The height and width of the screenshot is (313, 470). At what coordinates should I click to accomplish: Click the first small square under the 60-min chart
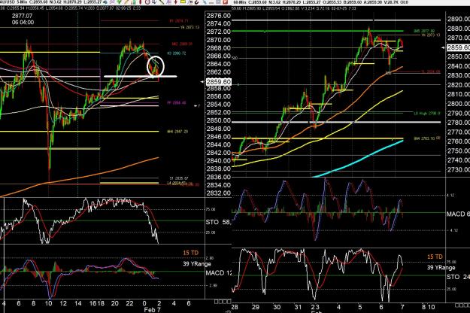(456, 305)
